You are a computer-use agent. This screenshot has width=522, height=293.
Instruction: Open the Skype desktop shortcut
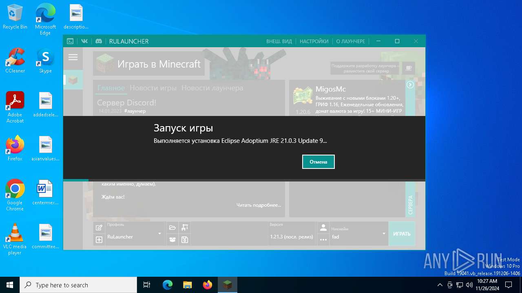(x=45, y=61)
